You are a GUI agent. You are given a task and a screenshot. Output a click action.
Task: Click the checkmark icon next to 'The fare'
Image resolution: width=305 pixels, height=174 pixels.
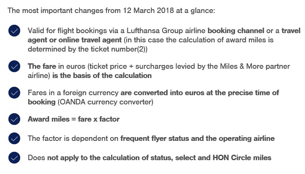click(x=14, y=66)
